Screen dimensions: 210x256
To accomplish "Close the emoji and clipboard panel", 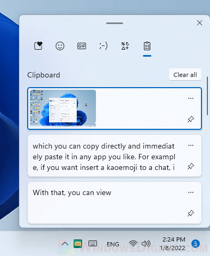I will [x=199, y=23].
